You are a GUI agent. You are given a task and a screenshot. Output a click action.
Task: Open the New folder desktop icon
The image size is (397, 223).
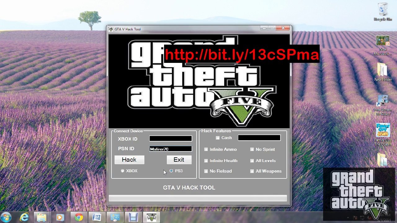click(383, 72)
